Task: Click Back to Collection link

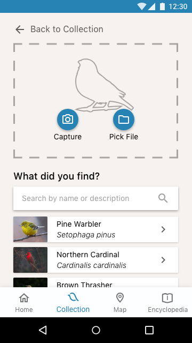Action: coord(67,29)
